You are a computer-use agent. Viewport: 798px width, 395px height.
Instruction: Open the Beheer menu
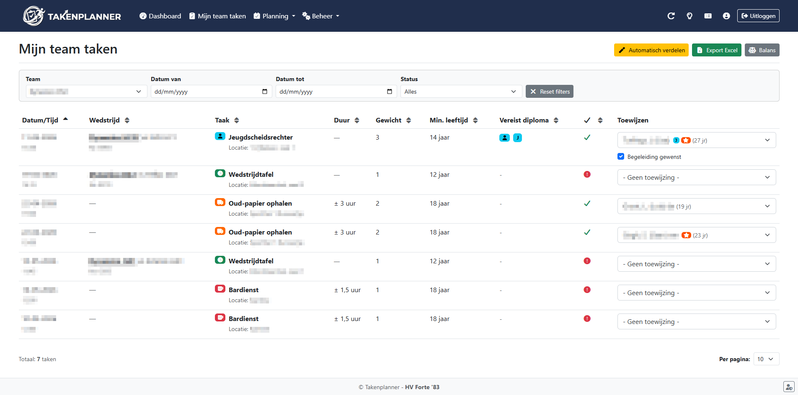[x=321, y=16]
